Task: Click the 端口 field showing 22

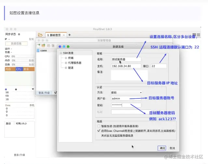Action: point(159,66)
